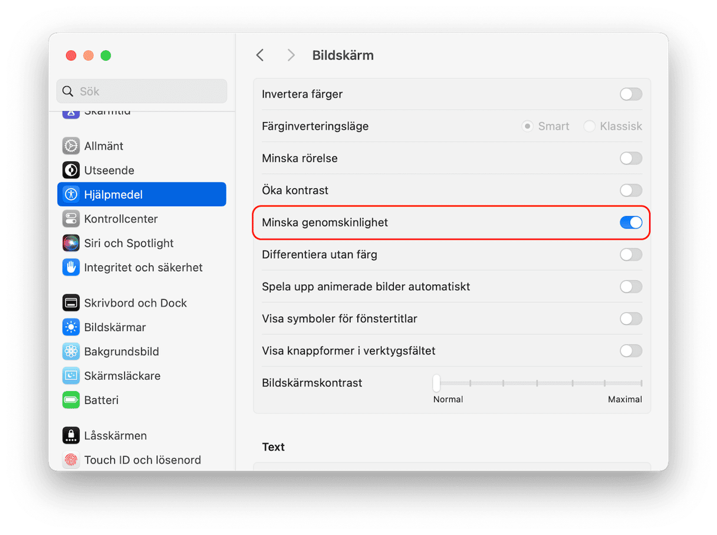
Task: Click the Kontrollcenter icon in sidebar
Action: pyautogui.click(x=71, y=219)
